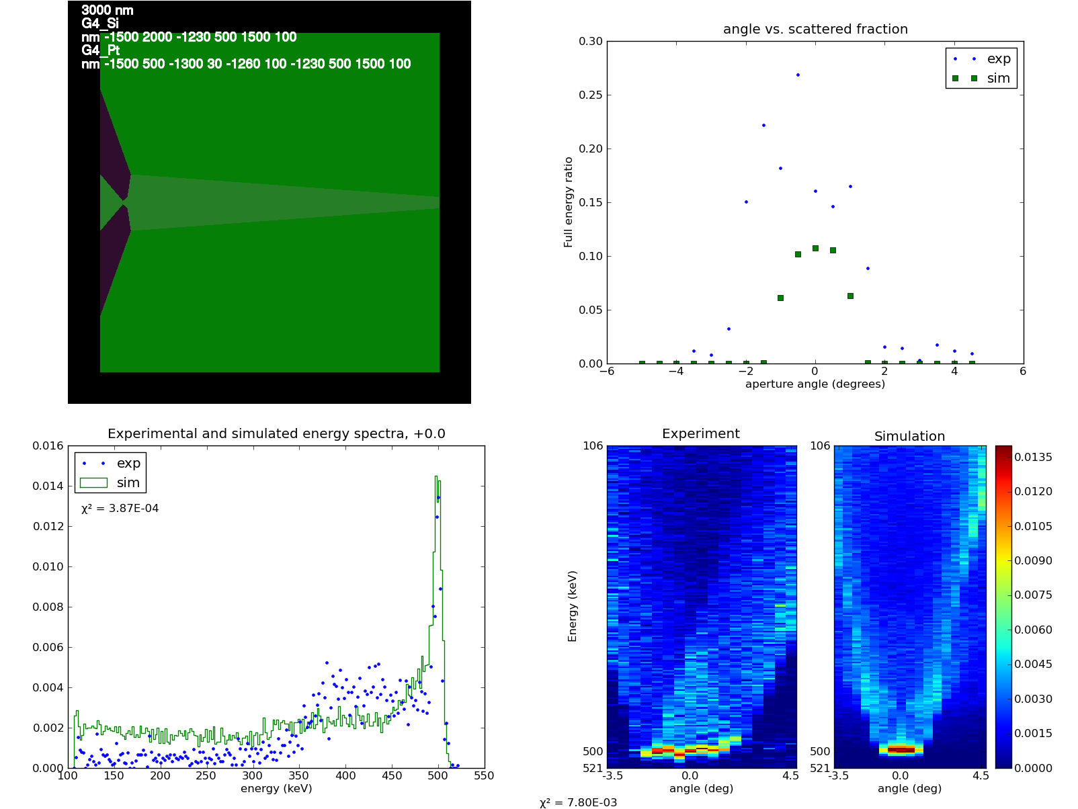Click x-axis tick '−6' on angle plot
Viewport: 1078px width, 809px height.
coord(606,371)
